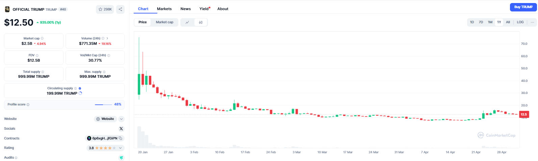Copy the contract address with copy icon

click(x=121, y=138)
